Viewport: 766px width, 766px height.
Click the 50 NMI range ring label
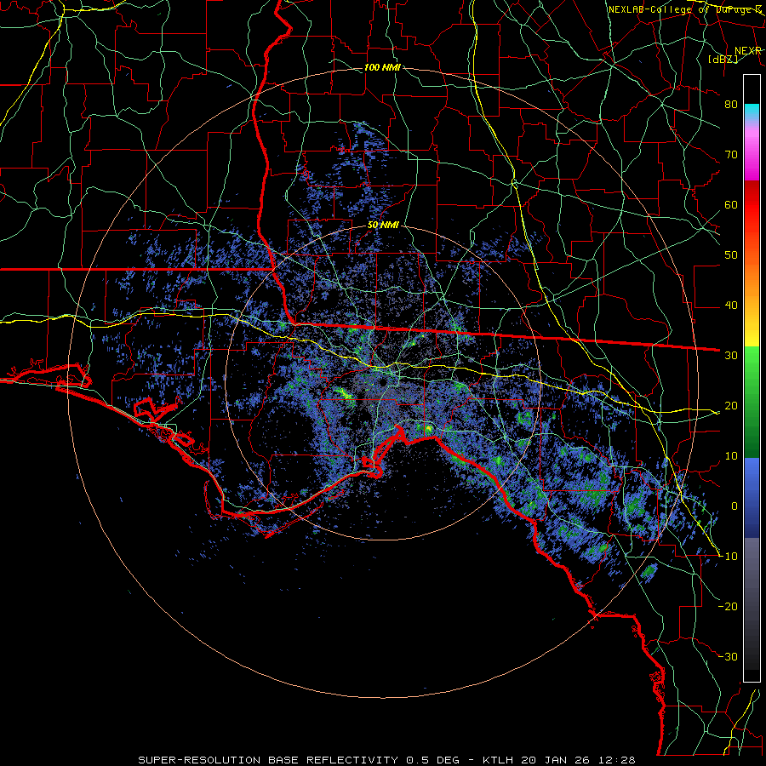(x=383, y=226)
